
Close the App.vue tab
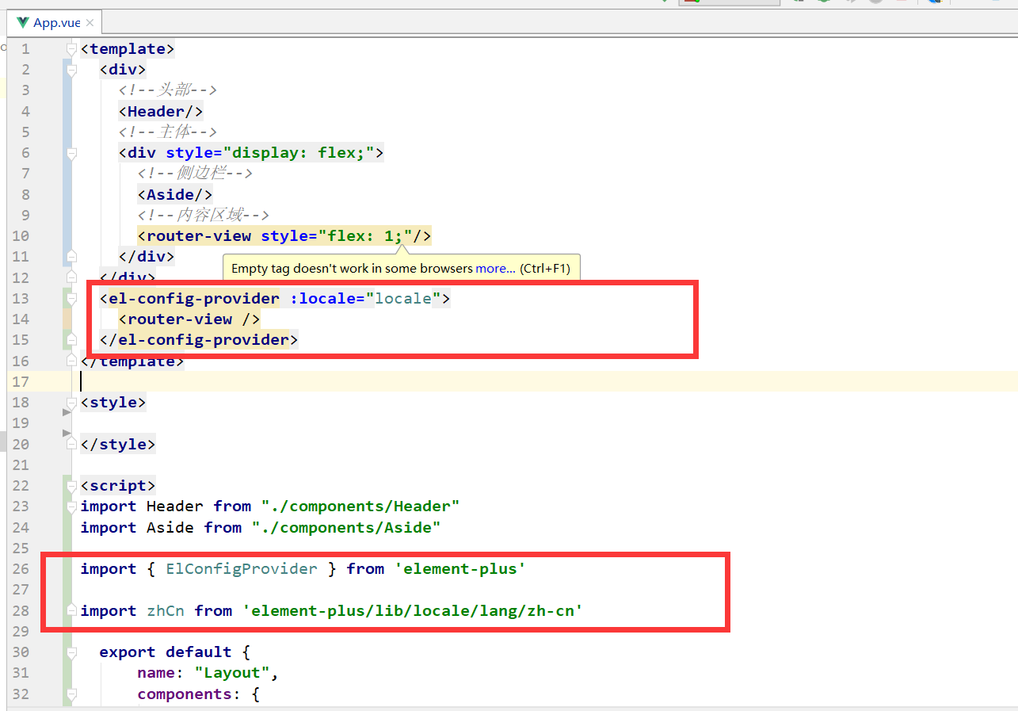90,23
